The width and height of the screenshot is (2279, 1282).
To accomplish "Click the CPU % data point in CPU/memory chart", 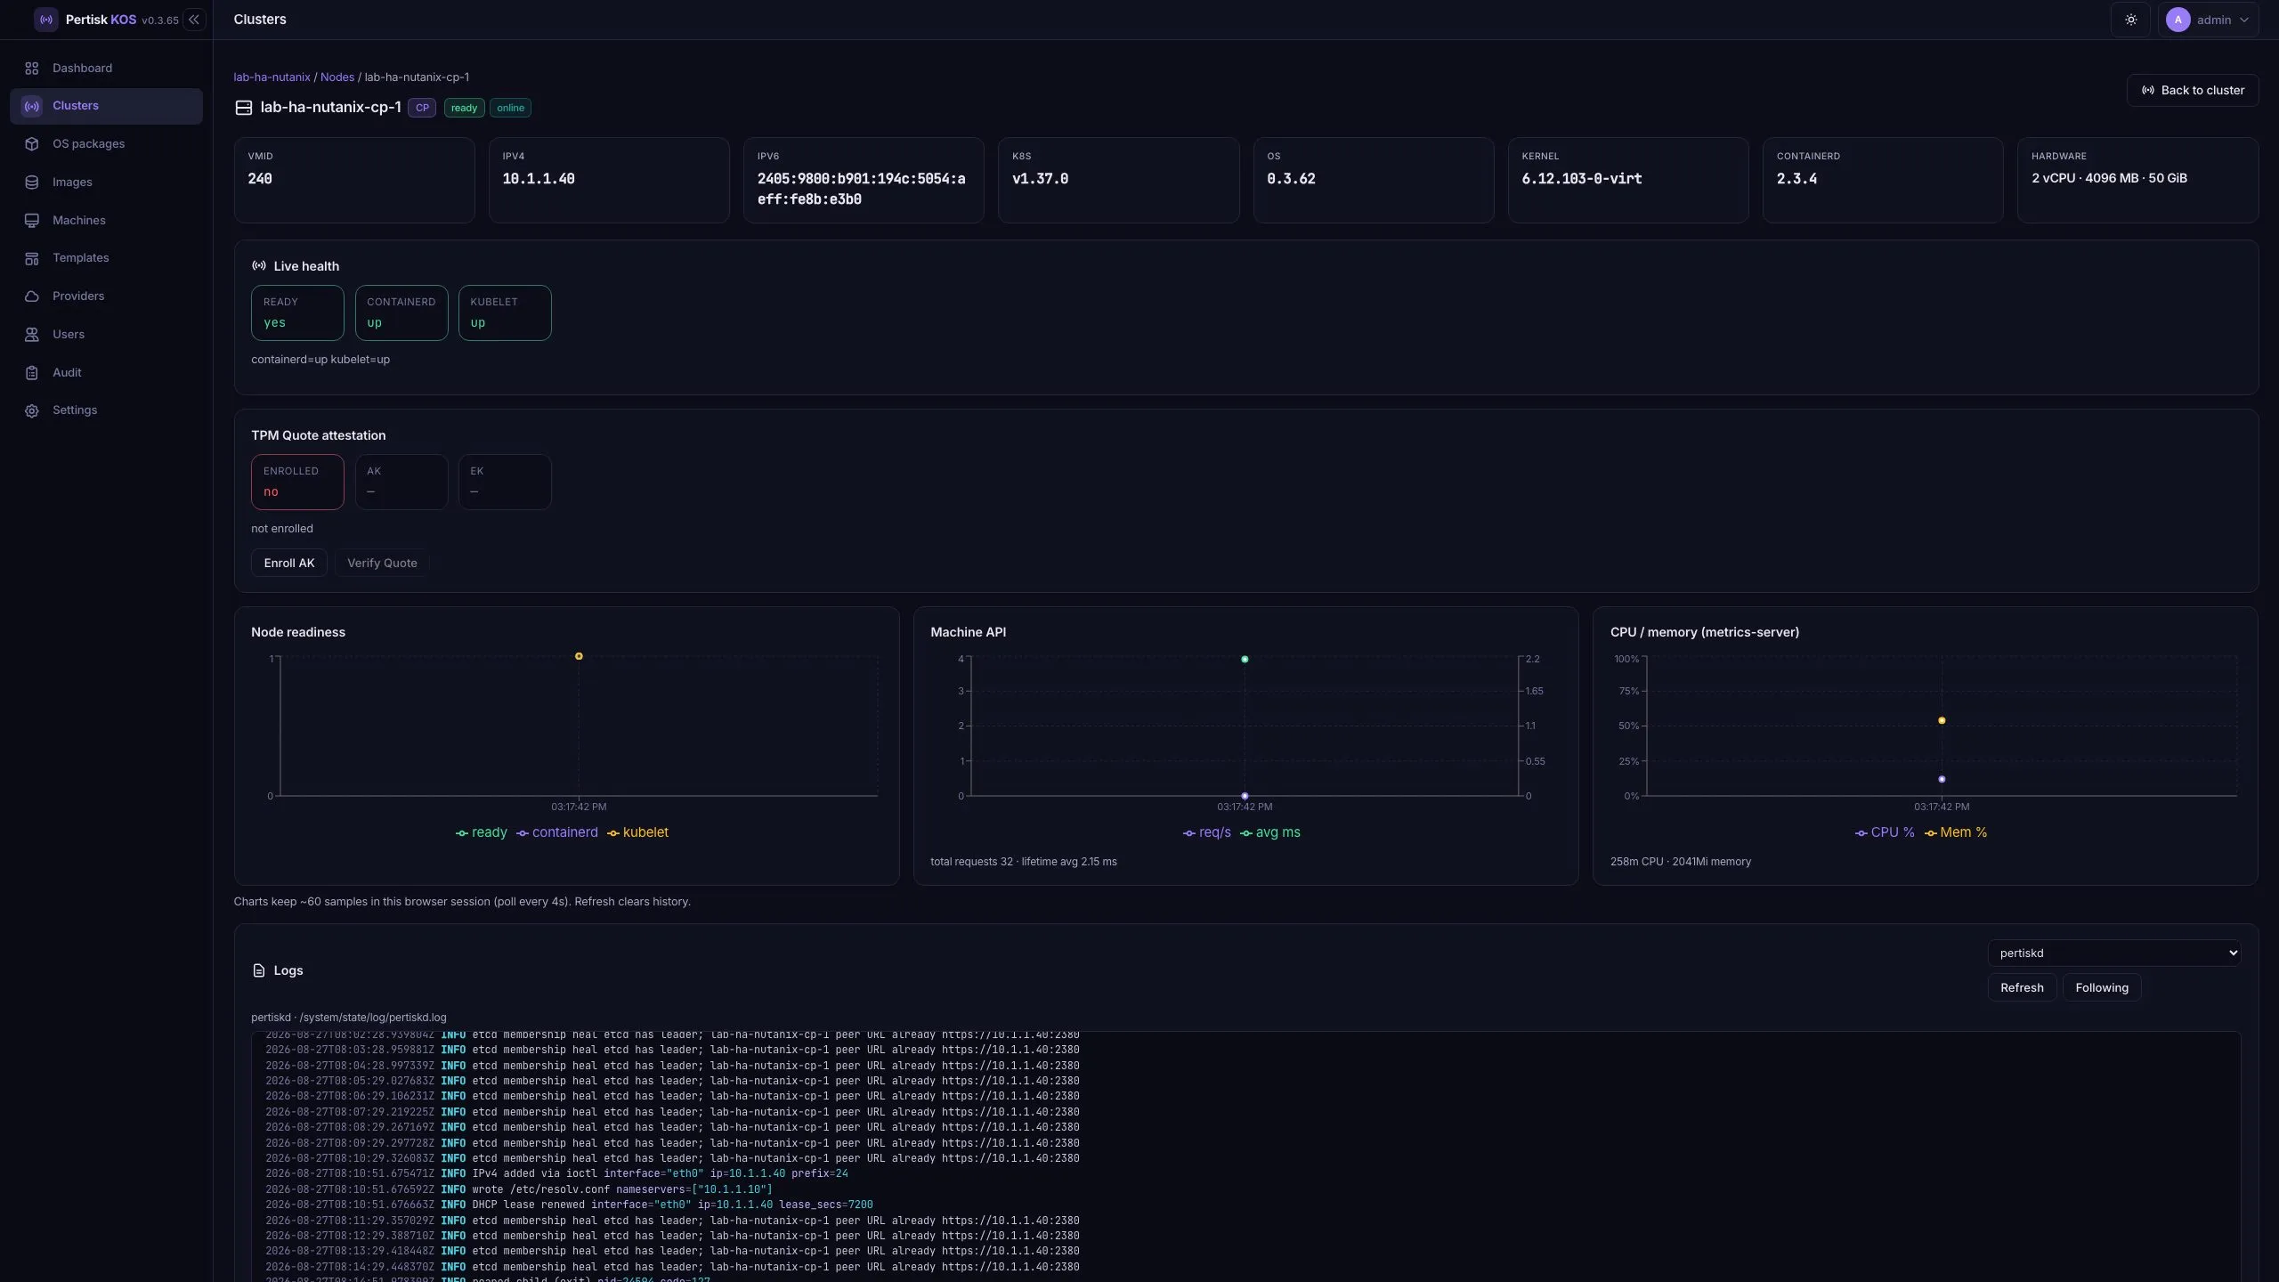I will pyautogui.click(x=1942, y=779).
